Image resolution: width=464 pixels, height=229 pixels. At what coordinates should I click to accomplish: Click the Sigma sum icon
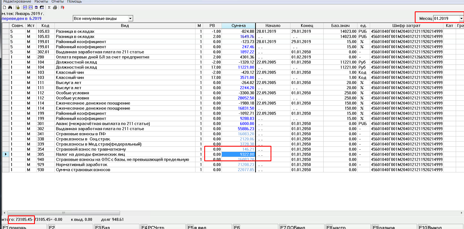click(49, 7)
